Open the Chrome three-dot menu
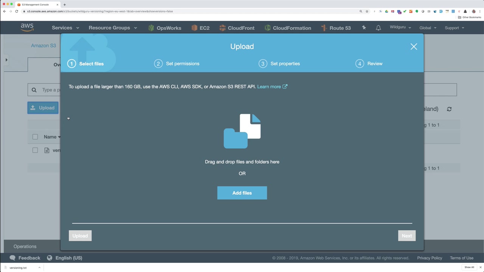The image size is (484, 272). (480, 11)
